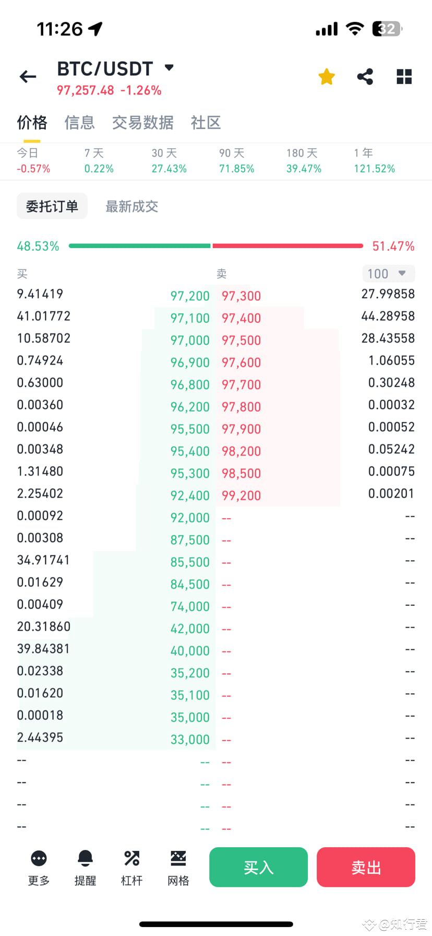Open the 100 depth precision dropdown
The width and height of the screenshot is (432, 936).
[x=389, y=274]
